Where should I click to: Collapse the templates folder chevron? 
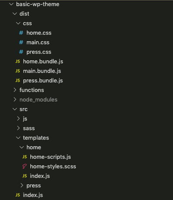point(18,138)
